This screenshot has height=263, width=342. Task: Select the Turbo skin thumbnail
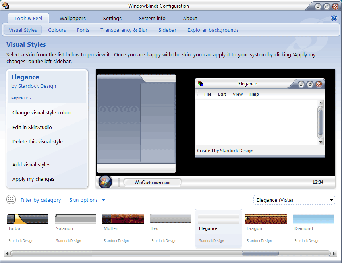pos(28,219)
